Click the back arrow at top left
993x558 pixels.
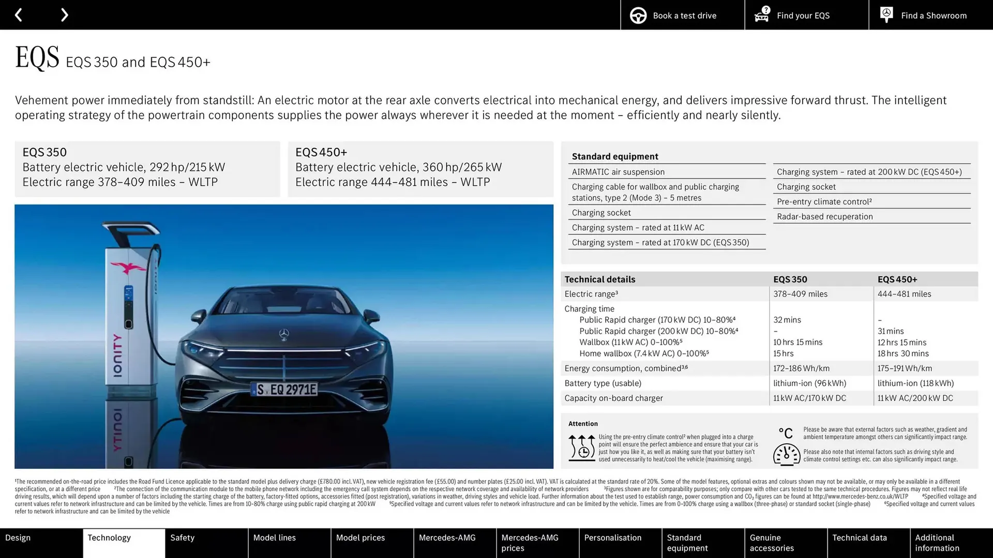(19, 14)
